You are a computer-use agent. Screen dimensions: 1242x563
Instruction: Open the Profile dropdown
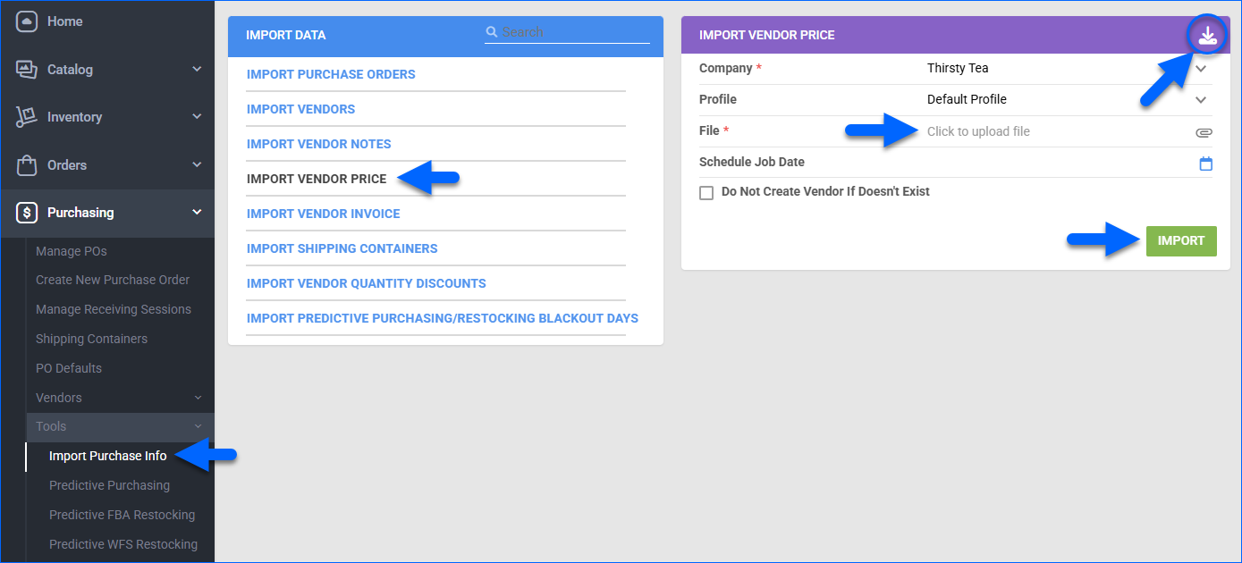1201,100
